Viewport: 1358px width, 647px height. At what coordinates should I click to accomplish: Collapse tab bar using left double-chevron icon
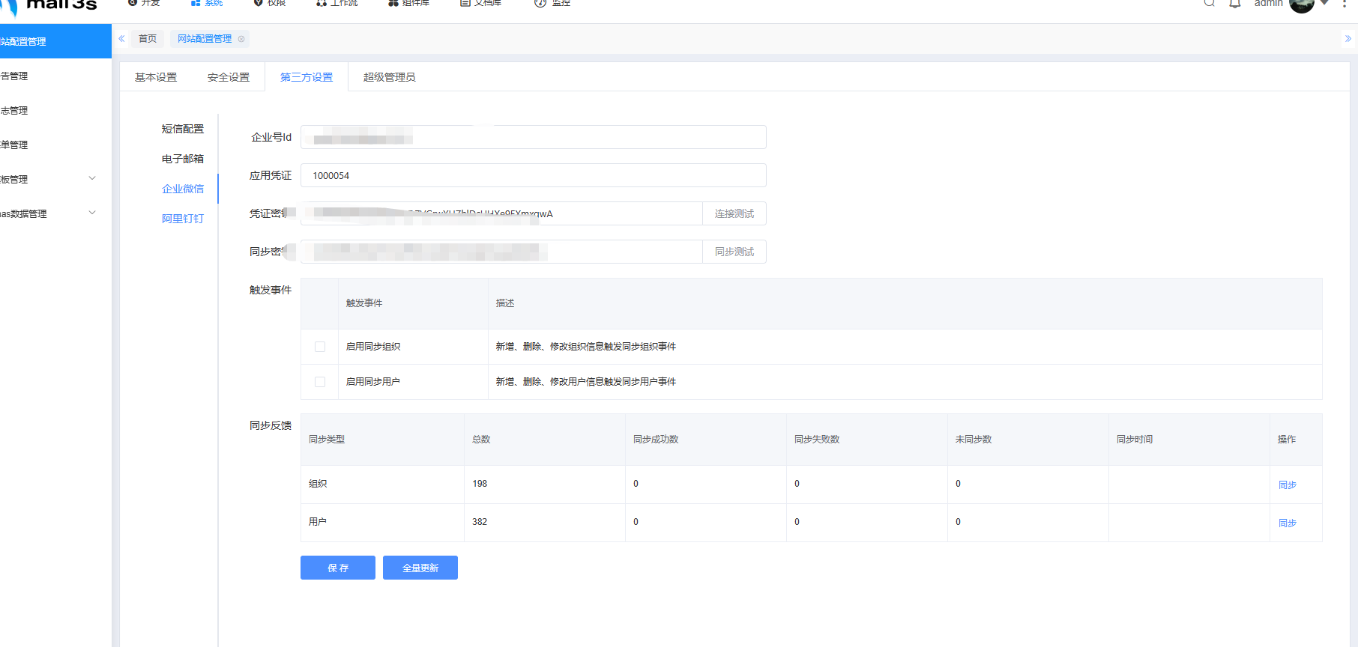[x=121, y=39]
